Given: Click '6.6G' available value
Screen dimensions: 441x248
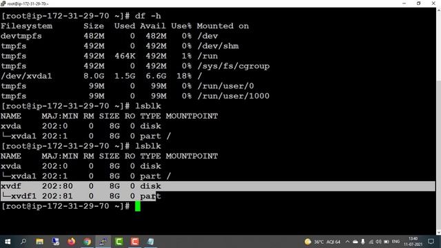Looking at the screenshot, I should pos(156,76).
